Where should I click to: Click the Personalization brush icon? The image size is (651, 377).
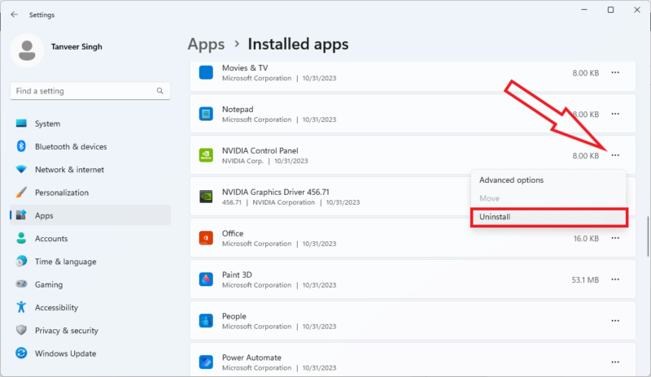[x=21, y=193]
